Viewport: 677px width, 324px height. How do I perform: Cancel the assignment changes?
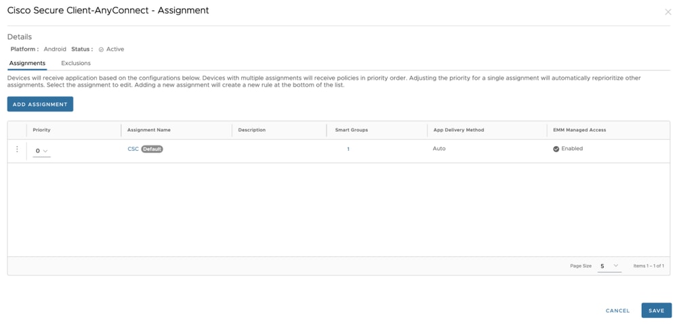point(617,310)
